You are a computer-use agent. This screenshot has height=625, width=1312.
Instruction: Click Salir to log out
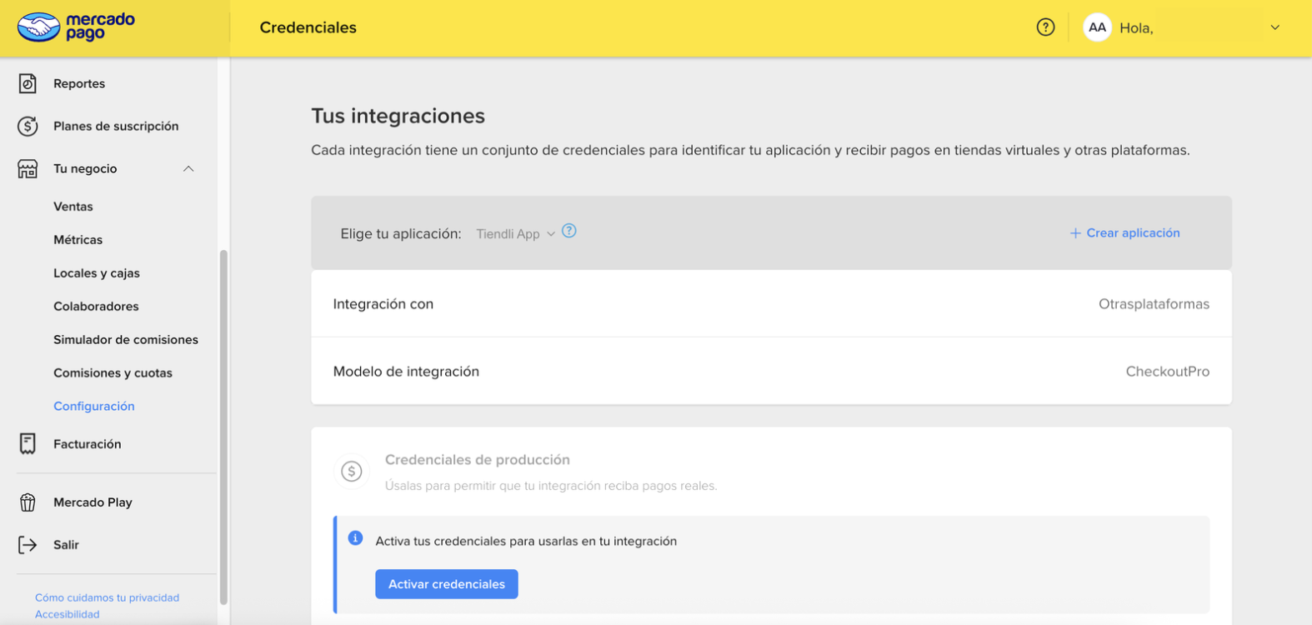coord(66,545)
